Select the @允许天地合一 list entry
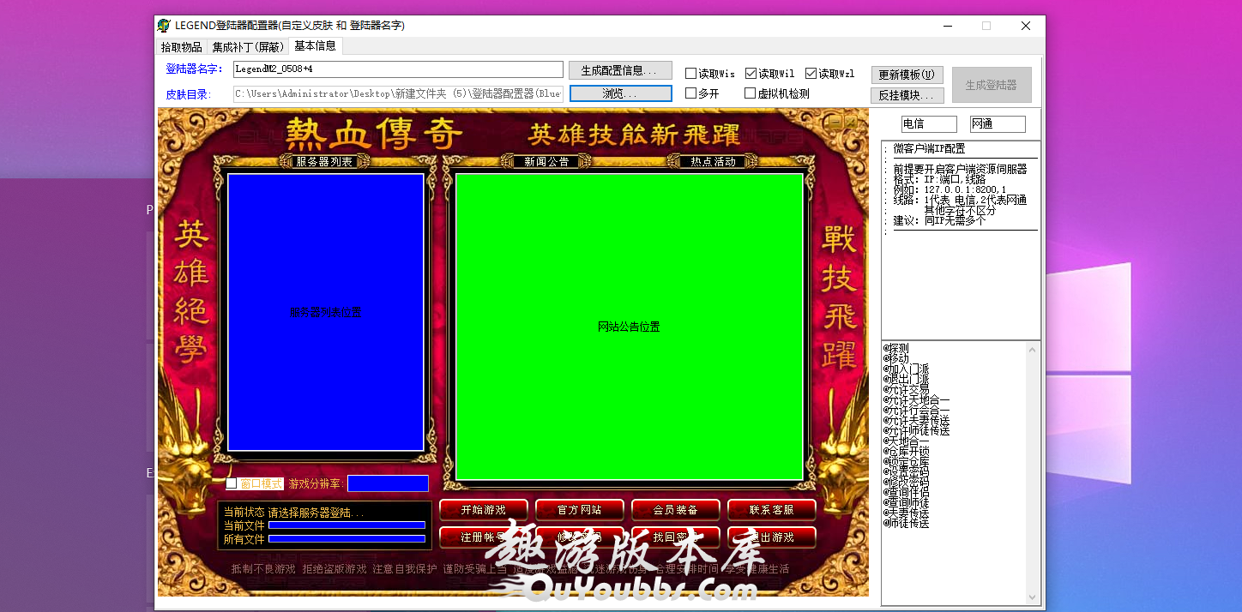1242x612 pixels. 916,400
